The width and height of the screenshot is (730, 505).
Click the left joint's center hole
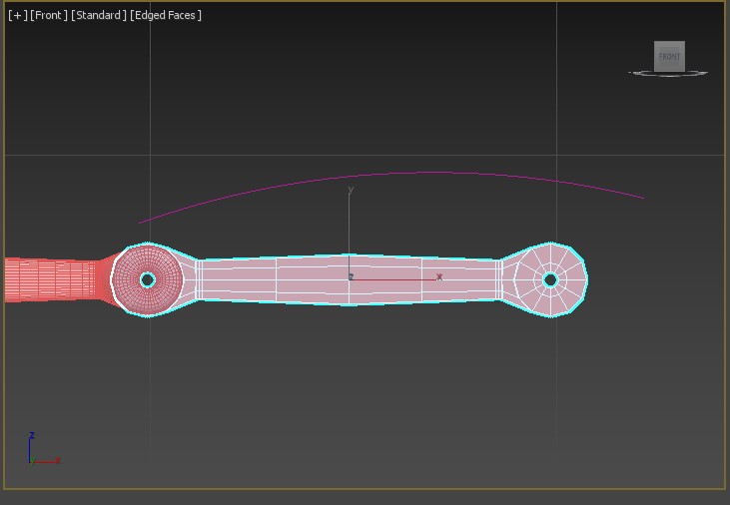click(x=148, y=279)
